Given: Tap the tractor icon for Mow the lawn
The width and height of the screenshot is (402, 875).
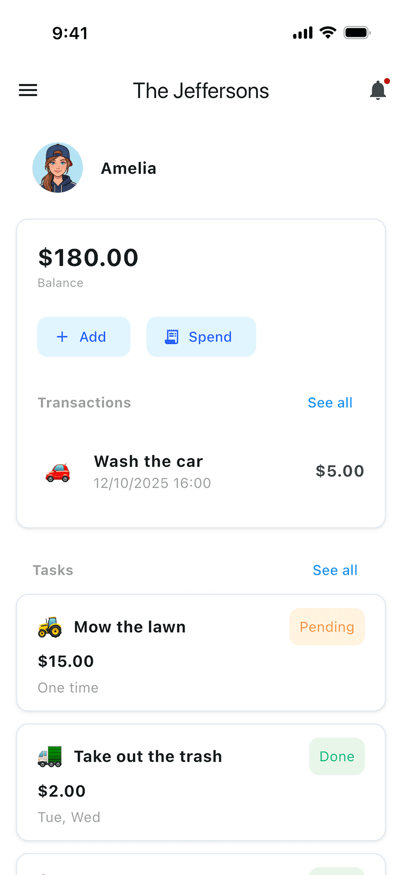Looking at the screenshot, I should [x=50, y=627].
